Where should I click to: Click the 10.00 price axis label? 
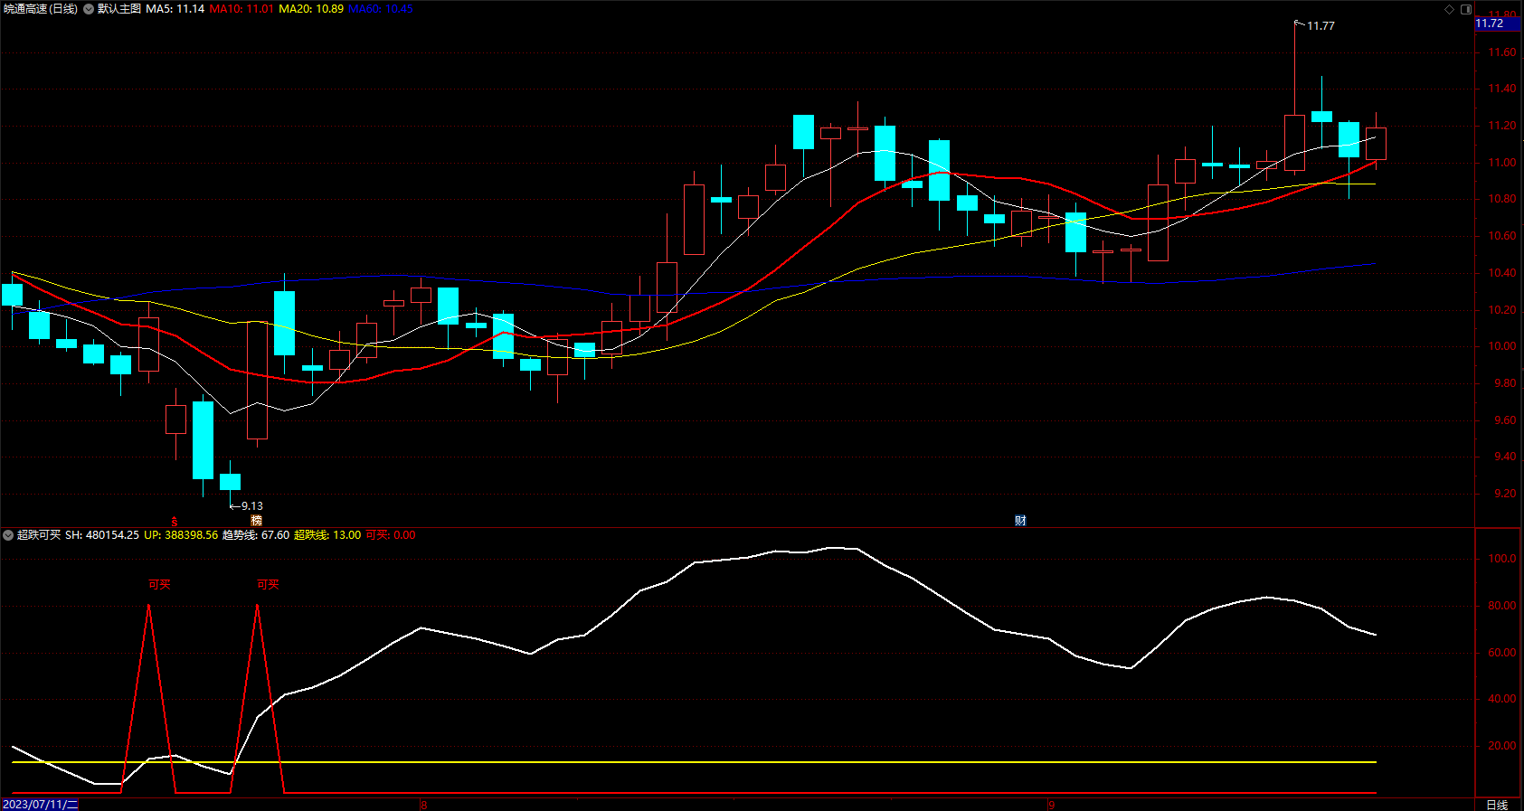pos(1502,346)
